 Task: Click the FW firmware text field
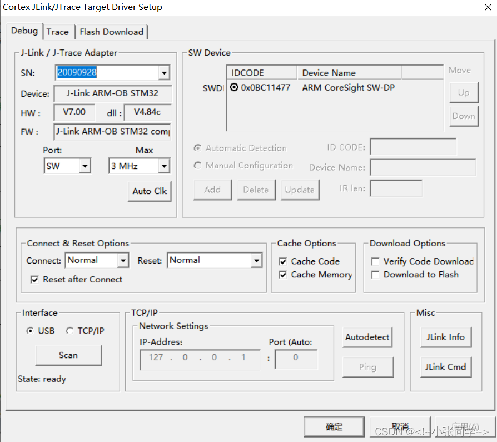point(112,132)
